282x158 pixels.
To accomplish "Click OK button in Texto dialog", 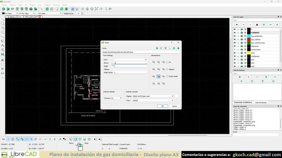I will [163, 106].
